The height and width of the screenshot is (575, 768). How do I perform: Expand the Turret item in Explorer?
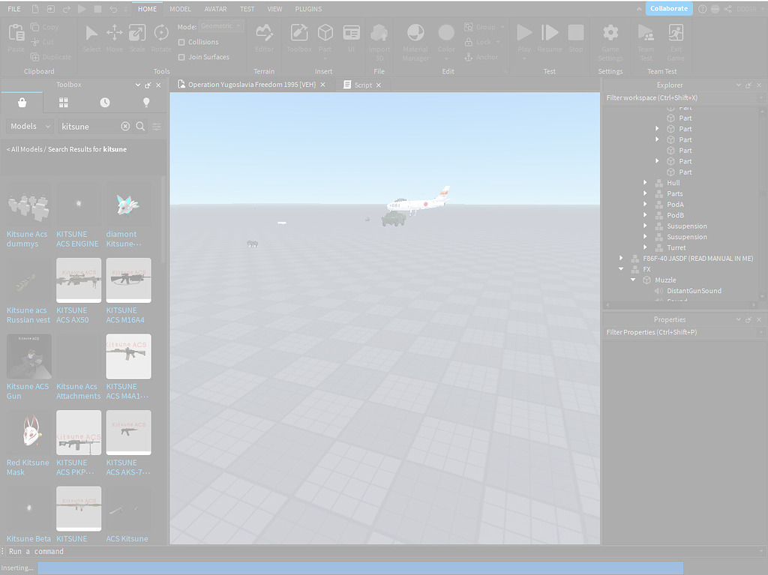(x=646, y=247)
